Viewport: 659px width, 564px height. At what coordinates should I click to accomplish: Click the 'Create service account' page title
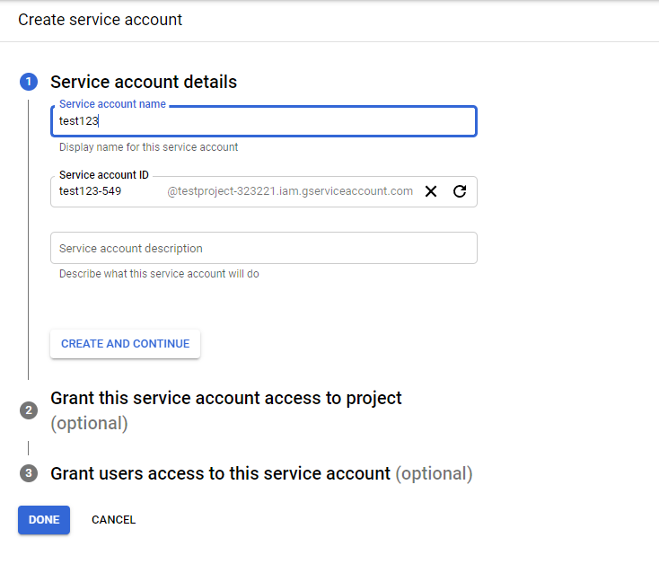[100, 20]
